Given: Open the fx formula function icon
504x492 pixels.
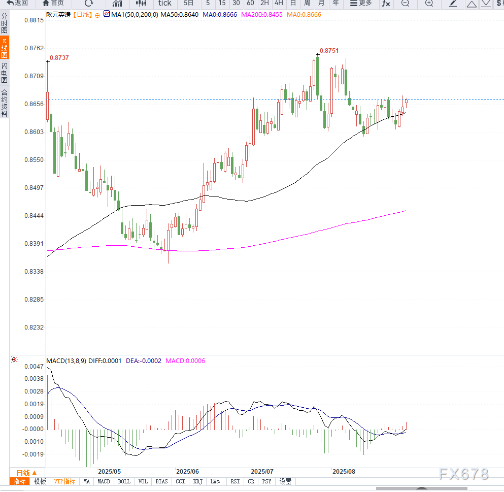Looking at the screenshot, I should click(386, 3).
